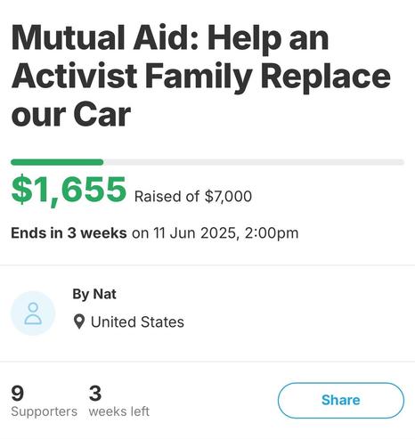Click the Share button

pos(341,400)
